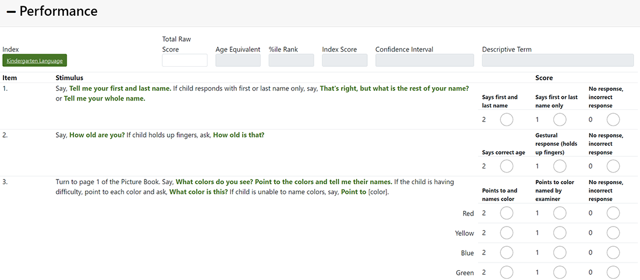
Task: Select score 2 for Red color
Action: point(507,213)
